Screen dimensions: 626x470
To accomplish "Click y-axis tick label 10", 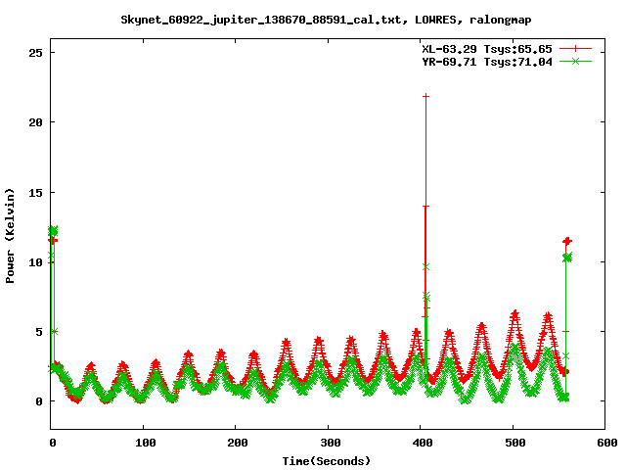I will coord(35,262).
